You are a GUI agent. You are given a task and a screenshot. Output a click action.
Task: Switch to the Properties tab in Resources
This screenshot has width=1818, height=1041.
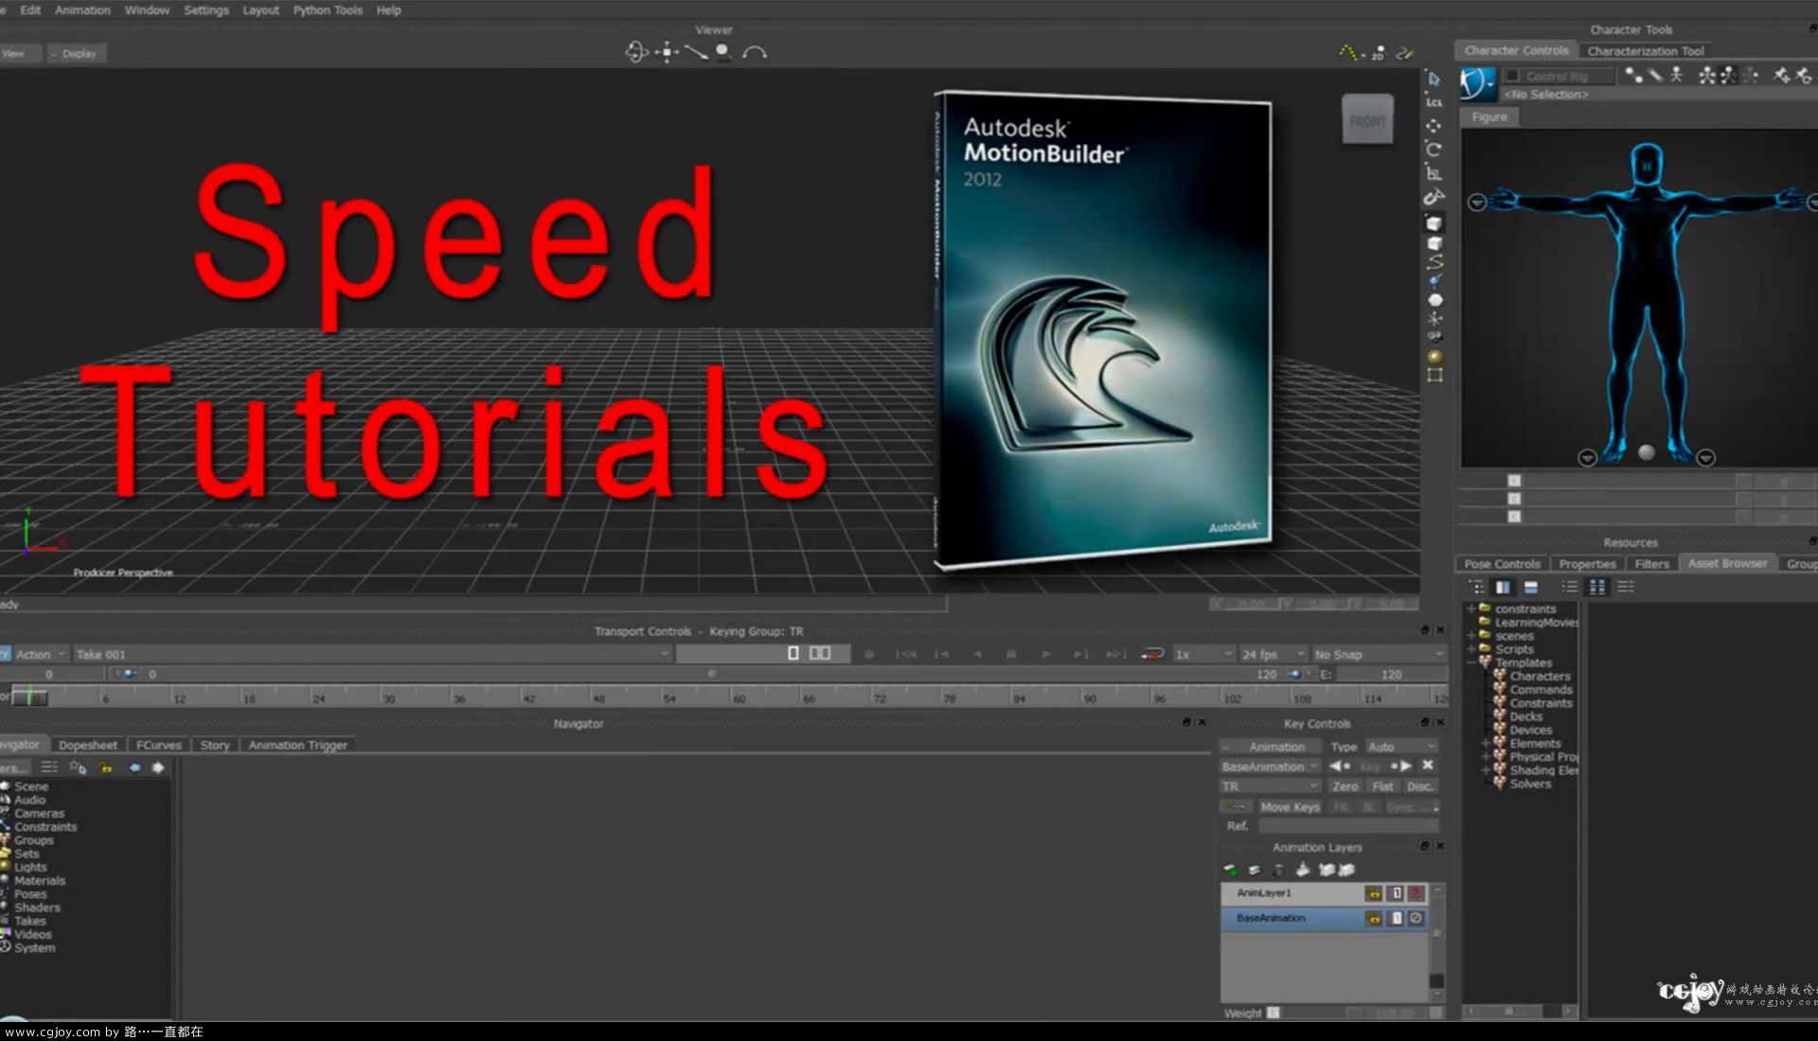click(x=1587, y=563)
